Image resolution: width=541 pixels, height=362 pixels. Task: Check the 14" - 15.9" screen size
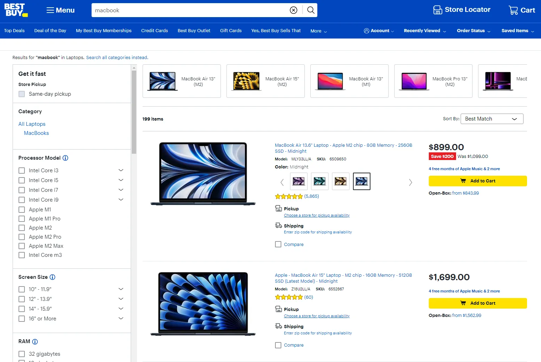[x=22, y=309]
